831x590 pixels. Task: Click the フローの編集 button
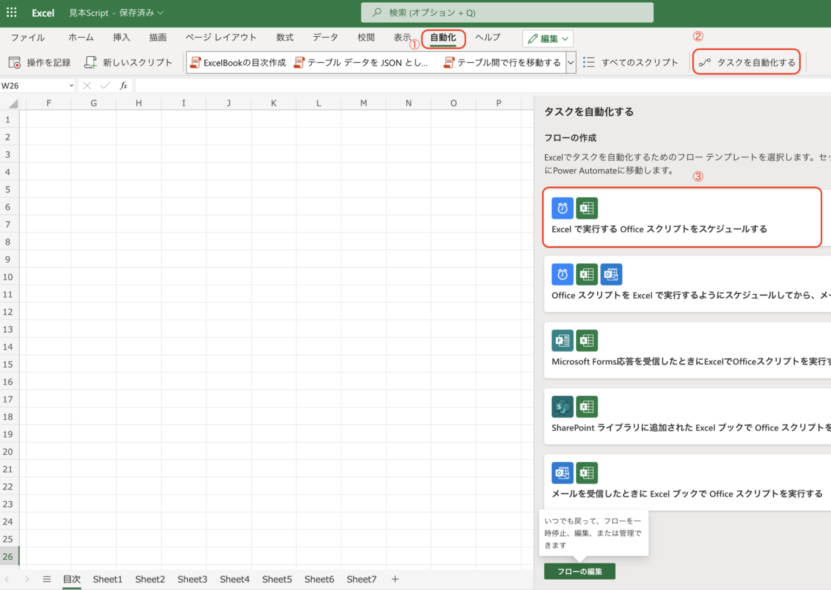(x=579, y=571)
